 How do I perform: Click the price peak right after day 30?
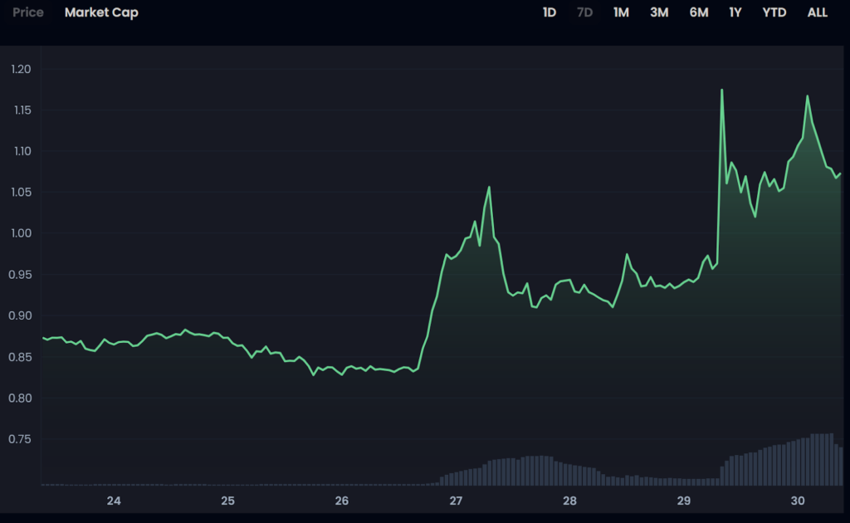pyautogui.click(x=807, y=96)
